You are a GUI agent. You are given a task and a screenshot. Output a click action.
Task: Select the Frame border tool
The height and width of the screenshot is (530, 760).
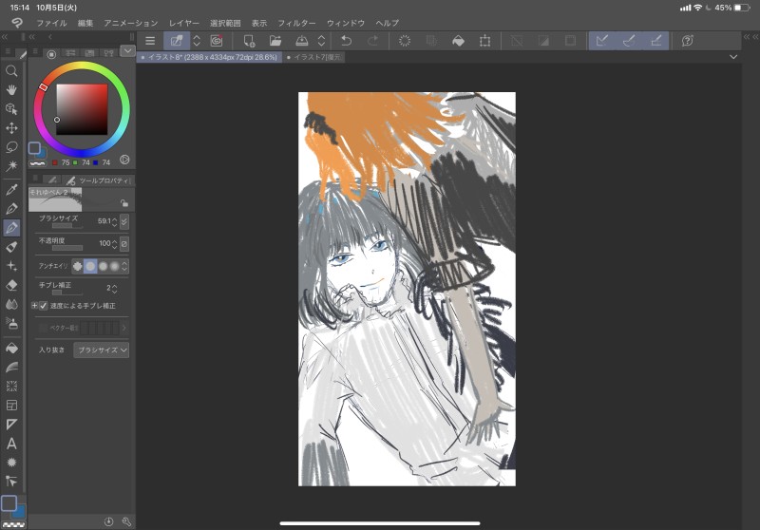tap(11, 405)
